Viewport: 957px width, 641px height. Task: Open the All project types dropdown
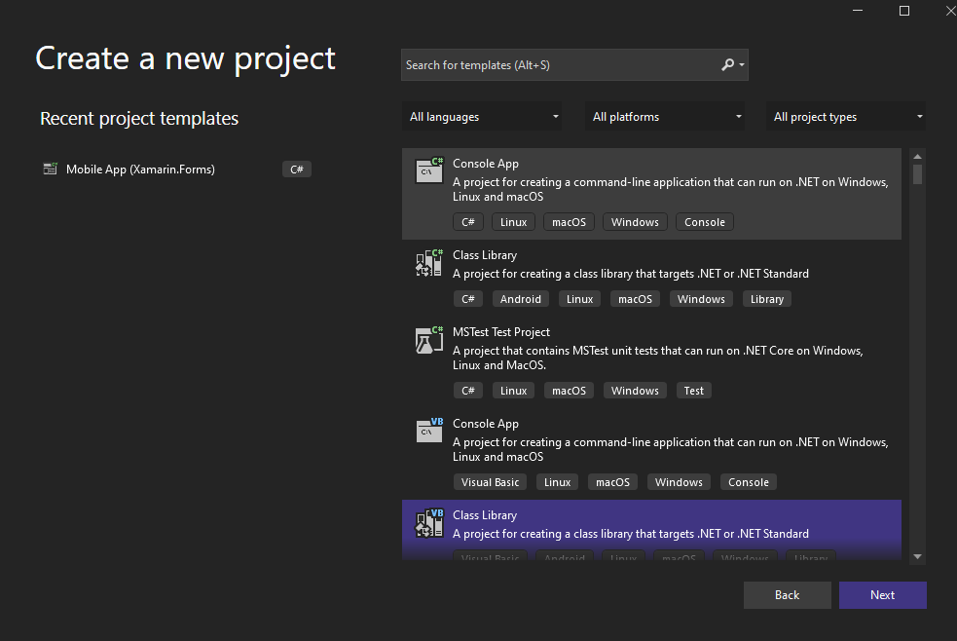point(845,116)
